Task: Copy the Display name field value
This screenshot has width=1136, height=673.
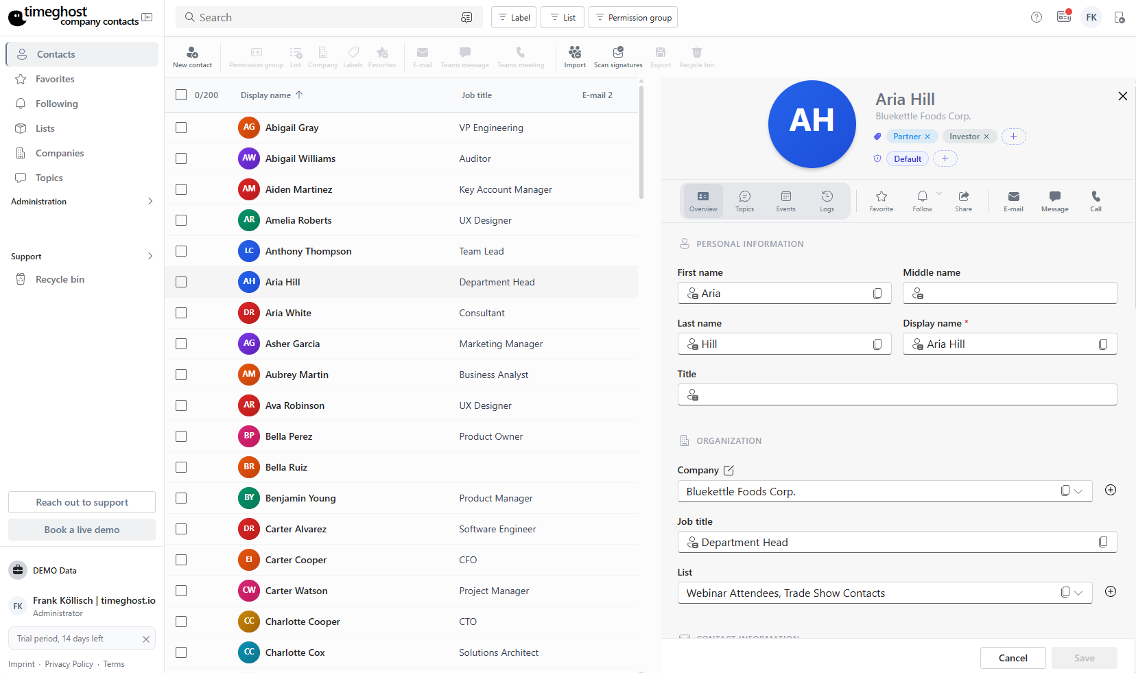Action: click(x=1103, y=344)
